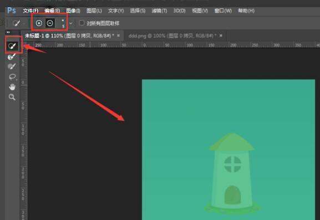Open the 图层(L) menu
This screenshot has height=220, width=320.
94,11
